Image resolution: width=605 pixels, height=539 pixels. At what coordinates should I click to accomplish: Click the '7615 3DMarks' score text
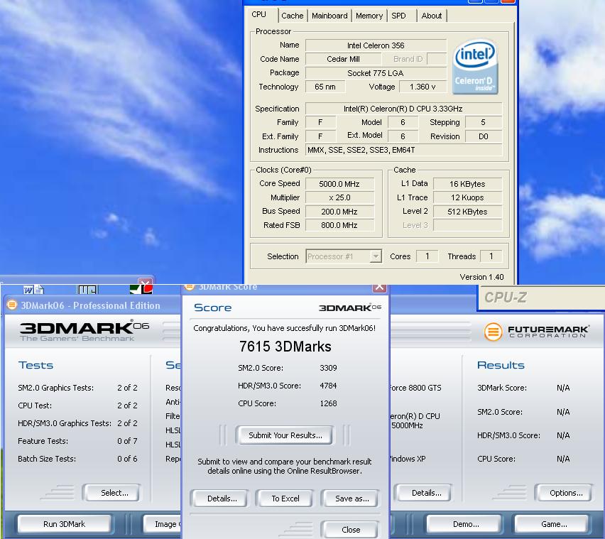[285, 347]
